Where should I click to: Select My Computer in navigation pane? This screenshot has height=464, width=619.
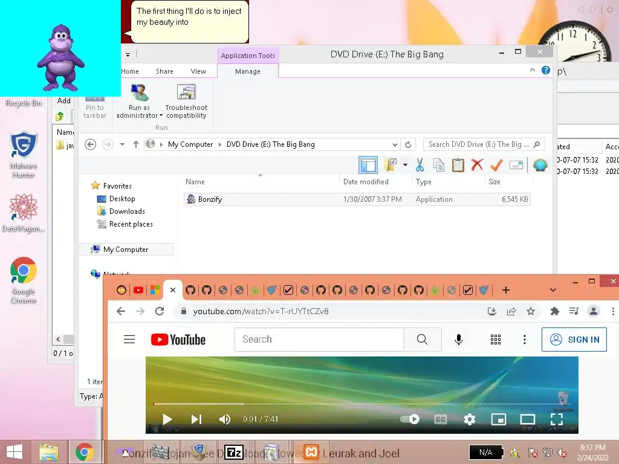(x=126, y=250)
